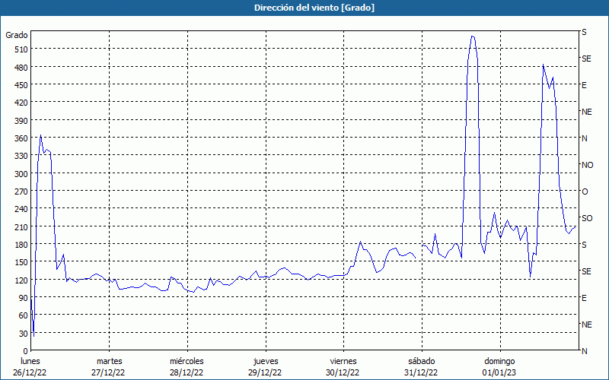
Task: Click the 360 degree label
Action: coord(21,138)
